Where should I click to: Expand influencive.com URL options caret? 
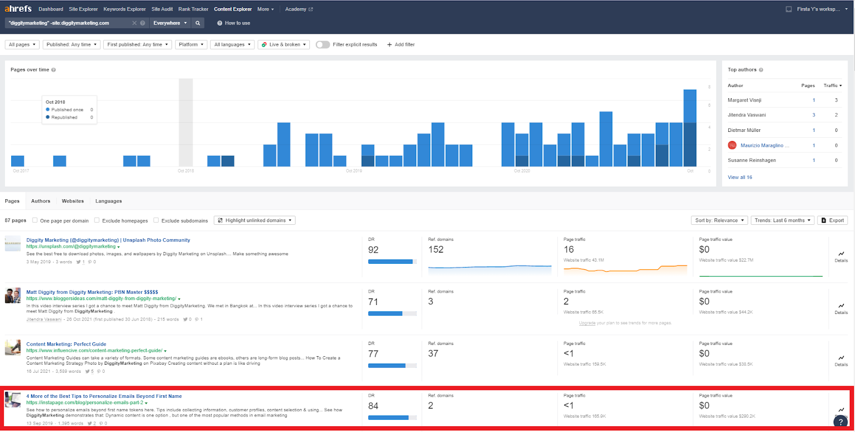coord(165,351)
